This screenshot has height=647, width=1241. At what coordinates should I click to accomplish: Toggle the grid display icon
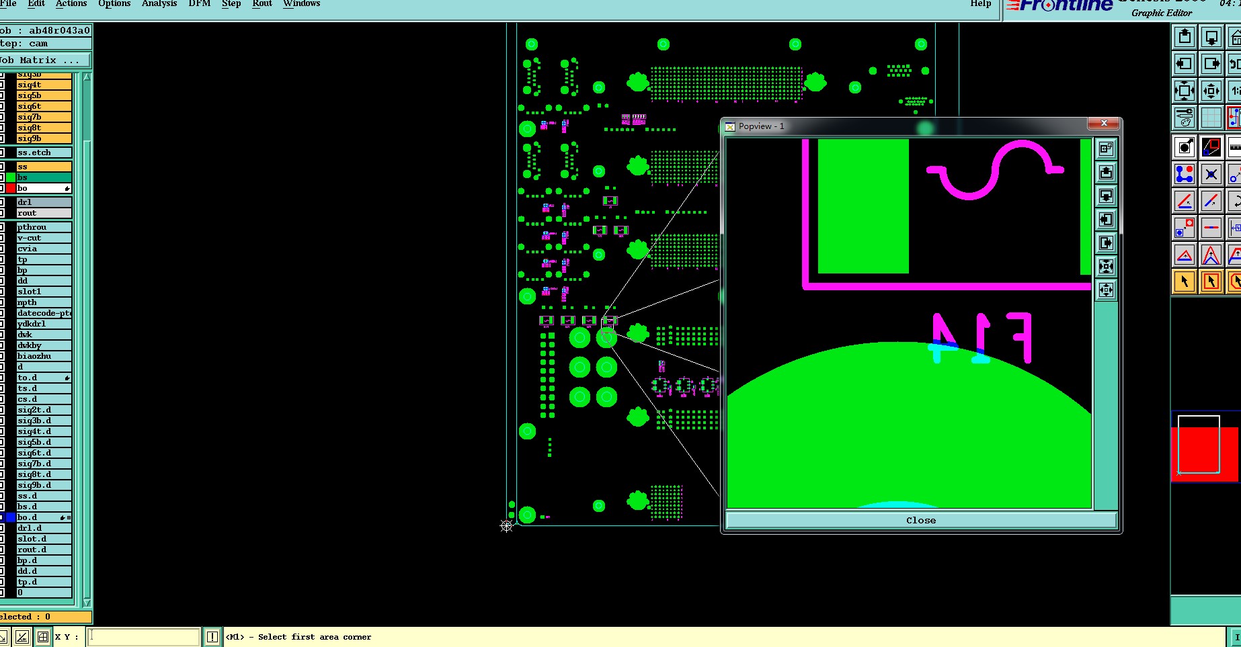[x=1211, y=117]
